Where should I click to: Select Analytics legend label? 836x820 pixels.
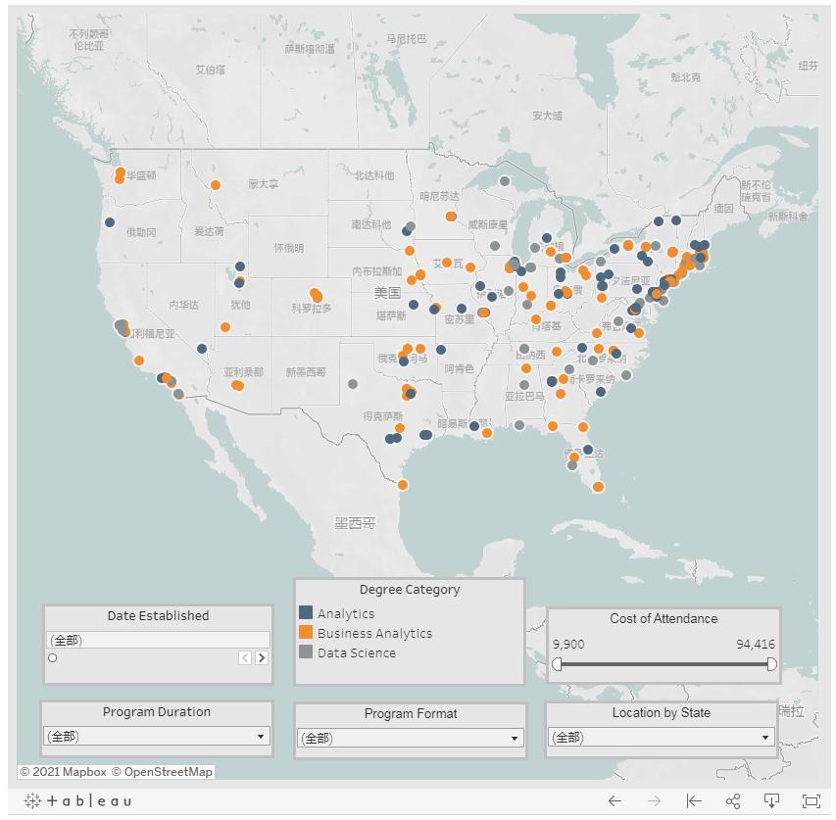[346, 614]
